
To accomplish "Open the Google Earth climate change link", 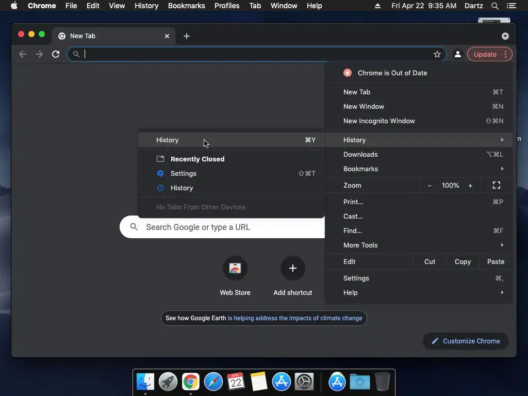I will tap(294, 318).
